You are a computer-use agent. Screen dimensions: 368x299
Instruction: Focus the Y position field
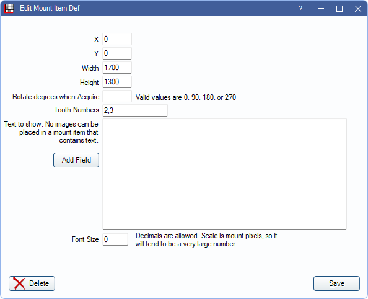pyautogui.click(x=117, y=53)
